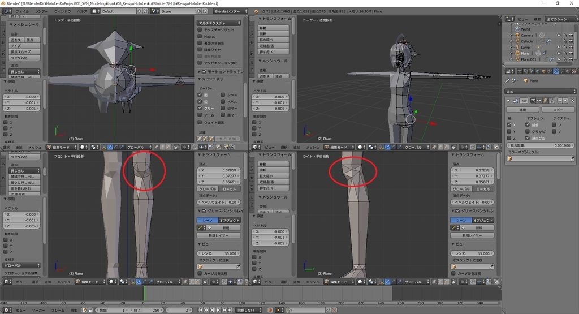Click コピー to copy the modifier
The width and height of the screenshot is (579, 314).
[558, 110]
